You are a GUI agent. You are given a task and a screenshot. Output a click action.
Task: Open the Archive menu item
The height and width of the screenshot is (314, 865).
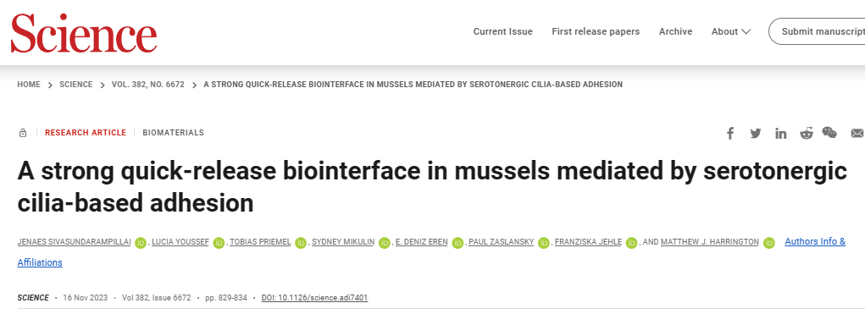click(x=675, y=31)
